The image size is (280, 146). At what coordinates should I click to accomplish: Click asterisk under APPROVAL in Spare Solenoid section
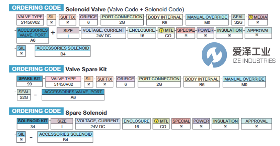(x=256, y=126)
